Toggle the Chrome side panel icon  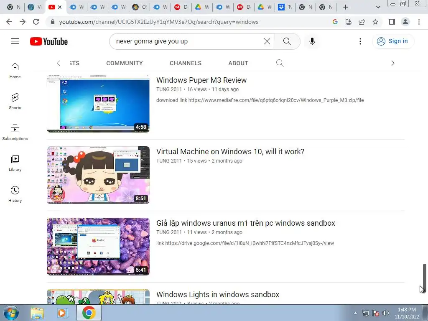click(x=392, y=22)
